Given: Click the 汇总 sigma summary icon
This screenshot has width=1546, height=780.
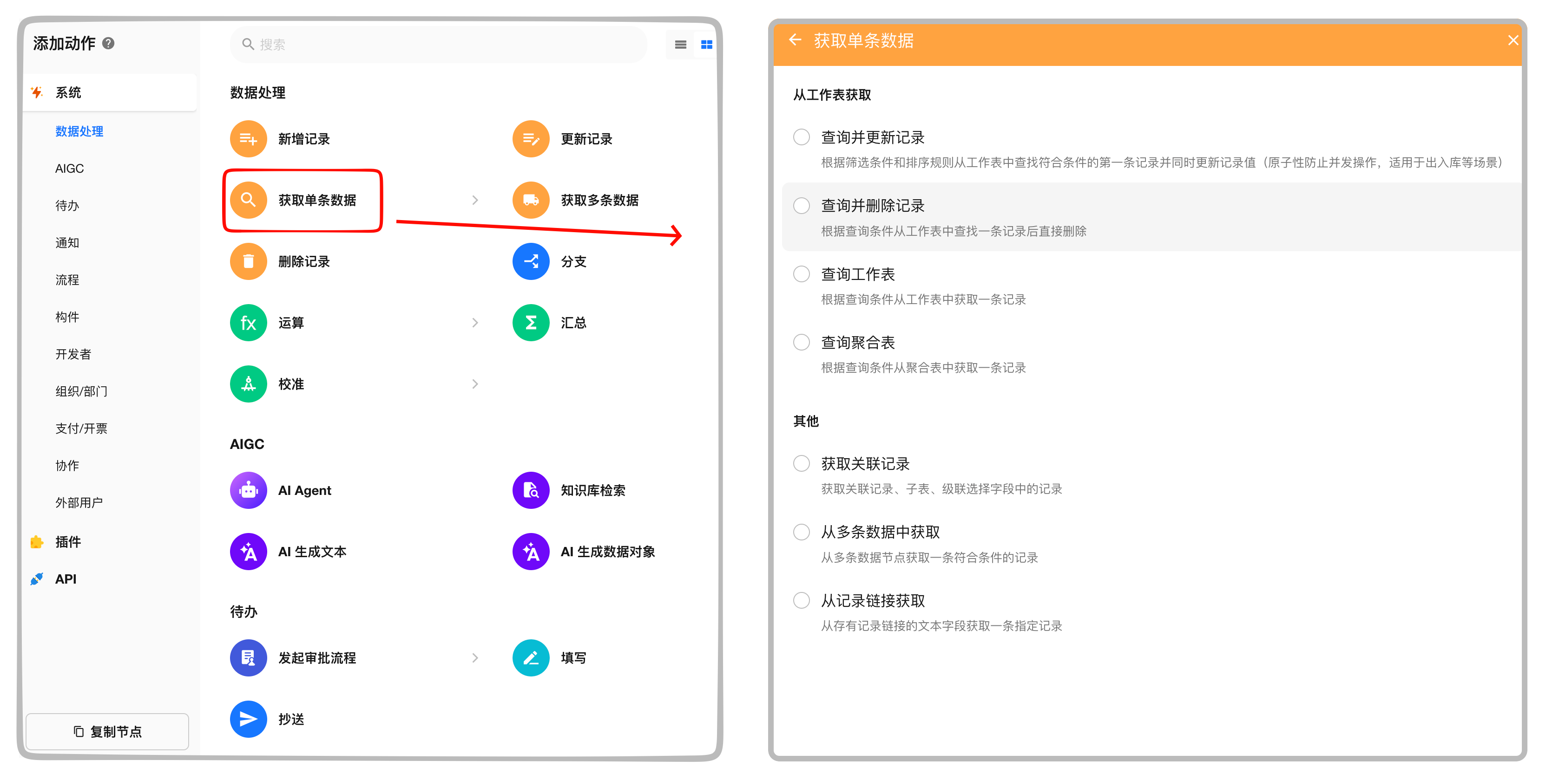Looking at the screenshot, I should [531, 323].
